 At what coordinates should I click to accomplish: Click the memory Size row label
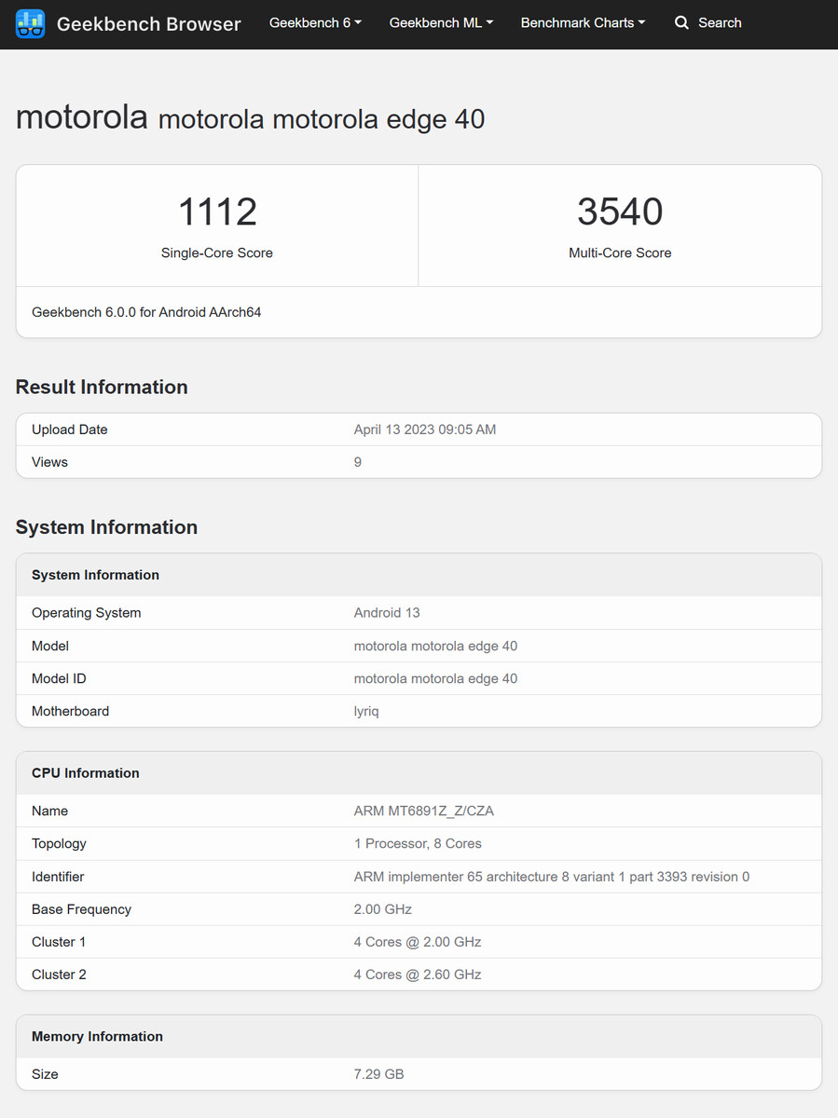click(x=45, y=1074)
